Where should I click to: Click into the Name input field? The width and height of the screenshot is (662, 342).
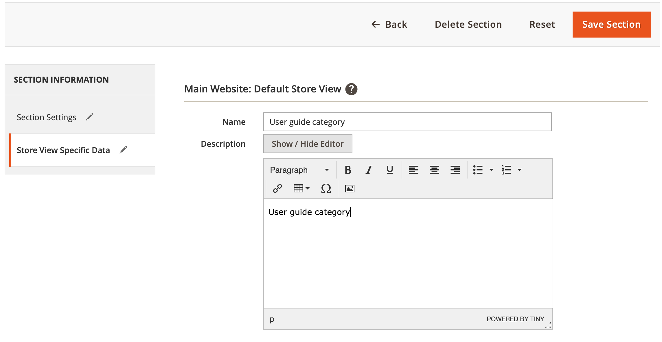(x=407, y=122)
